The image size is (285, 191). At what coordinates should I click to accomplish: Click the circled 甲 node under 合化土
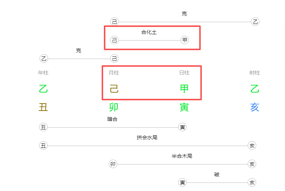pos(184,40)
